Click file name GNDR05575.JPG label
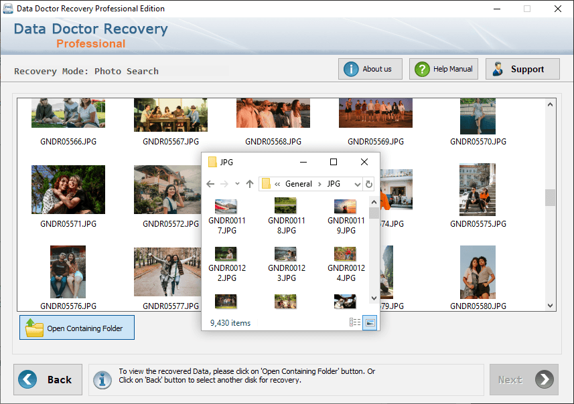This screenshot has height=404, width=574. coord(478,224)
